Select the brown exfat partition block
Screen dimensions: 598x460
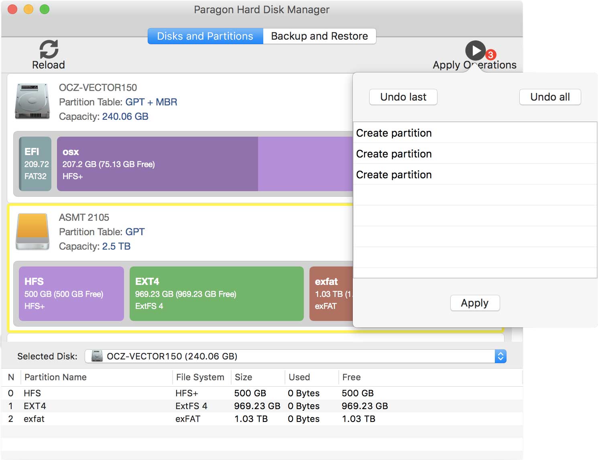[x=331, y=294]
